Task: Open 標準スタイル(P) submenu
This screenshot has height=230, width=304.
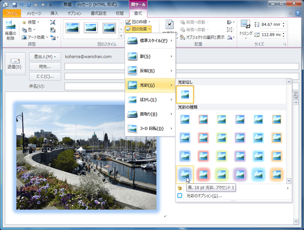Action: coord(150,41)
